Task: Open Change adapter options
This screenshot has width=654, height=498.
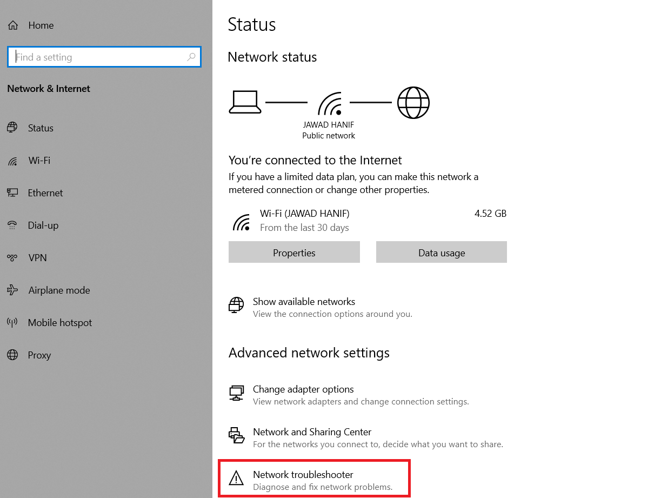Action: coord(303,389)
